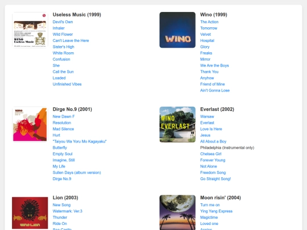Open Go Straight Song! lyrics
This screenshot has width=307, height=230.
(x=215, y=179)
